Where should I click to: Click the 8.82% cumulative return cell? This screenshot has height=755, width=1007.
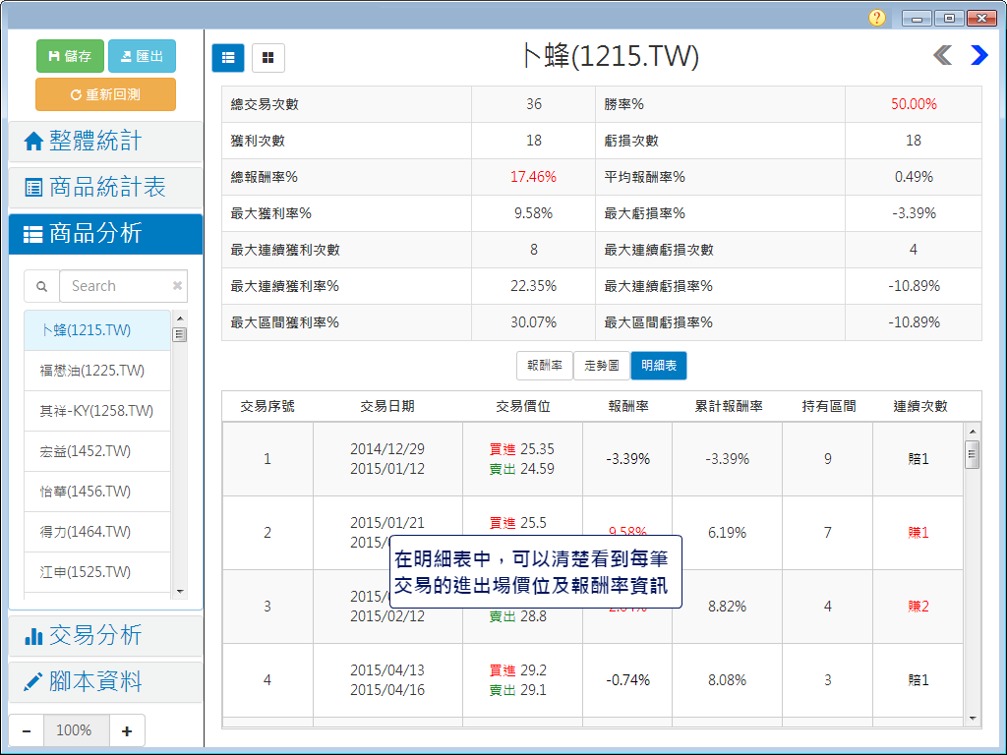tap(728, 606)
